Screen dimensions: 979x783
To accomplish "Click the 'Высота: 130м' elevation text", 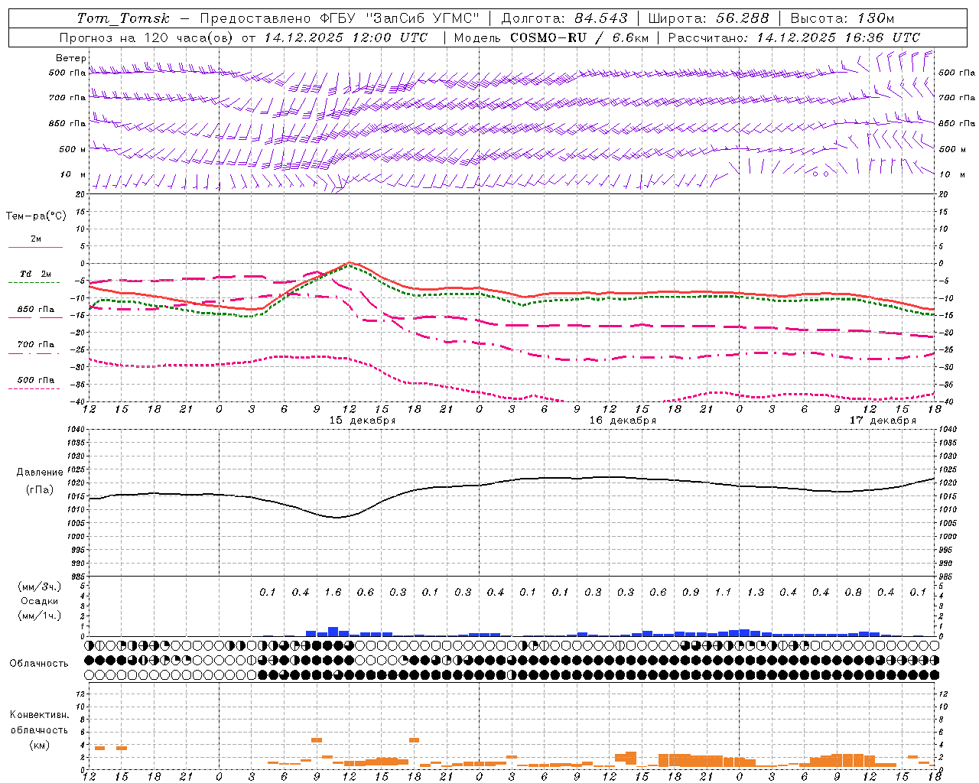I will 842,18.
